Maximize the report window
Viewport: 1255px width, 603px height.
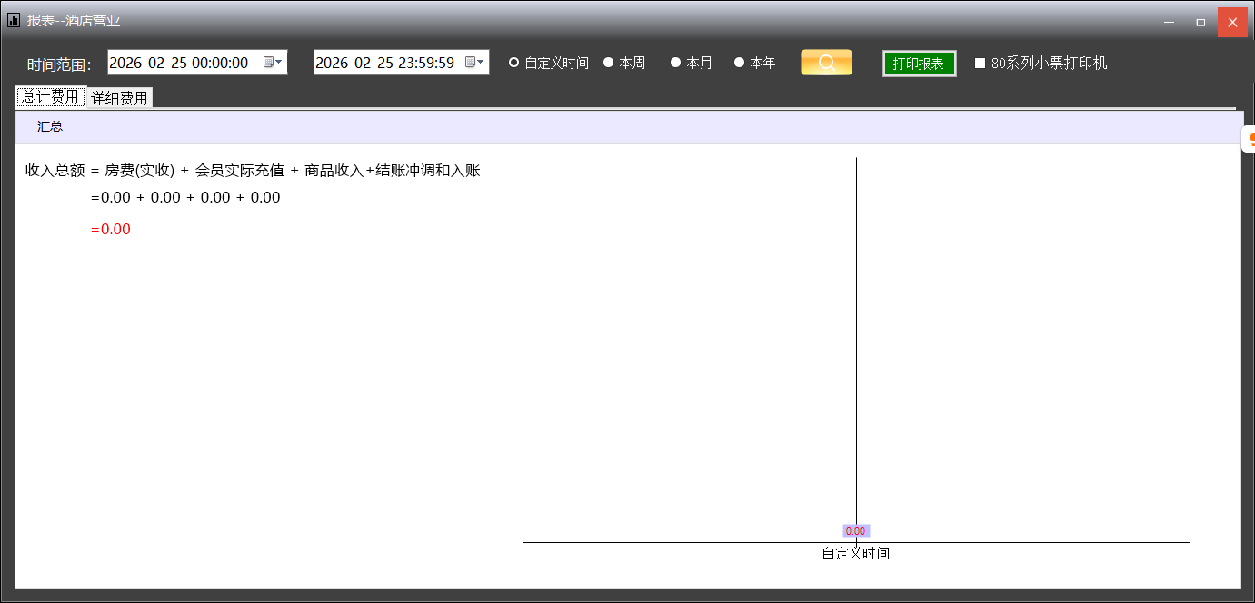1200,22
